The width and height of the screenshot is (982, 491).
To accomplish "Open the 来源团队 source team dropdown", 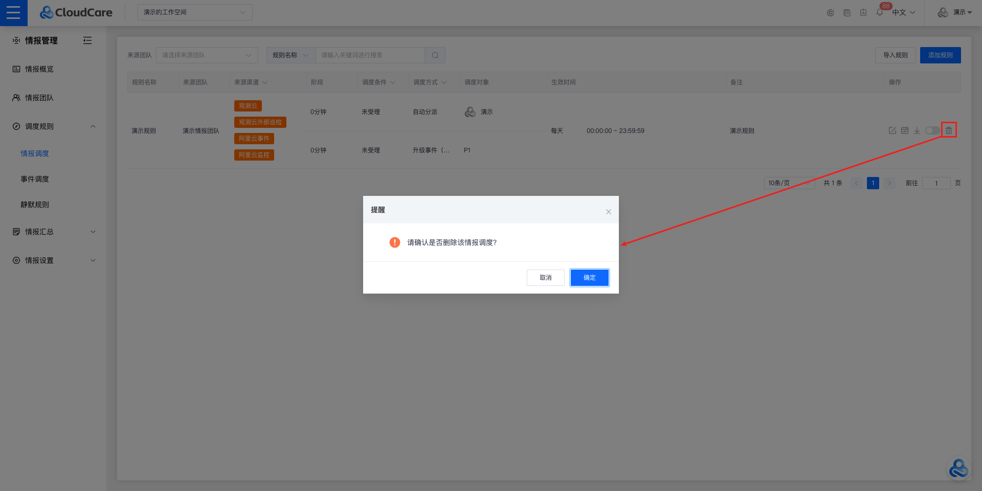I will tap(207, 55).
